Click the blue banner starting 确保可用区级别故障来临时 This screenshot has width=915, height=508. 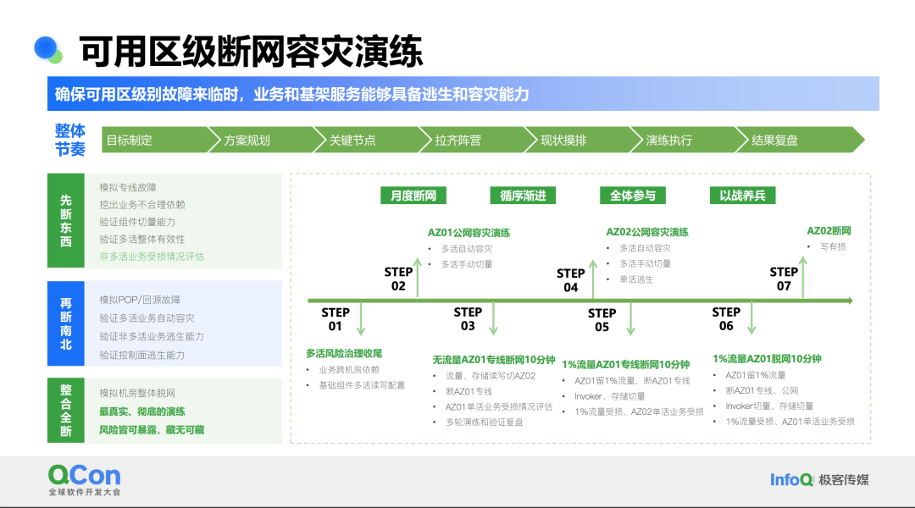pyautogui.click(x=463, y=94)
